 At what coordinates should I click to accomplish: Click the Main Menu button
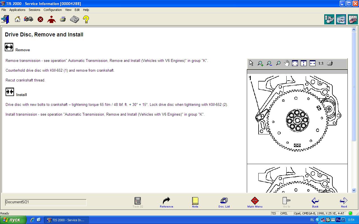pyautogui.click(x=255, y=202)
